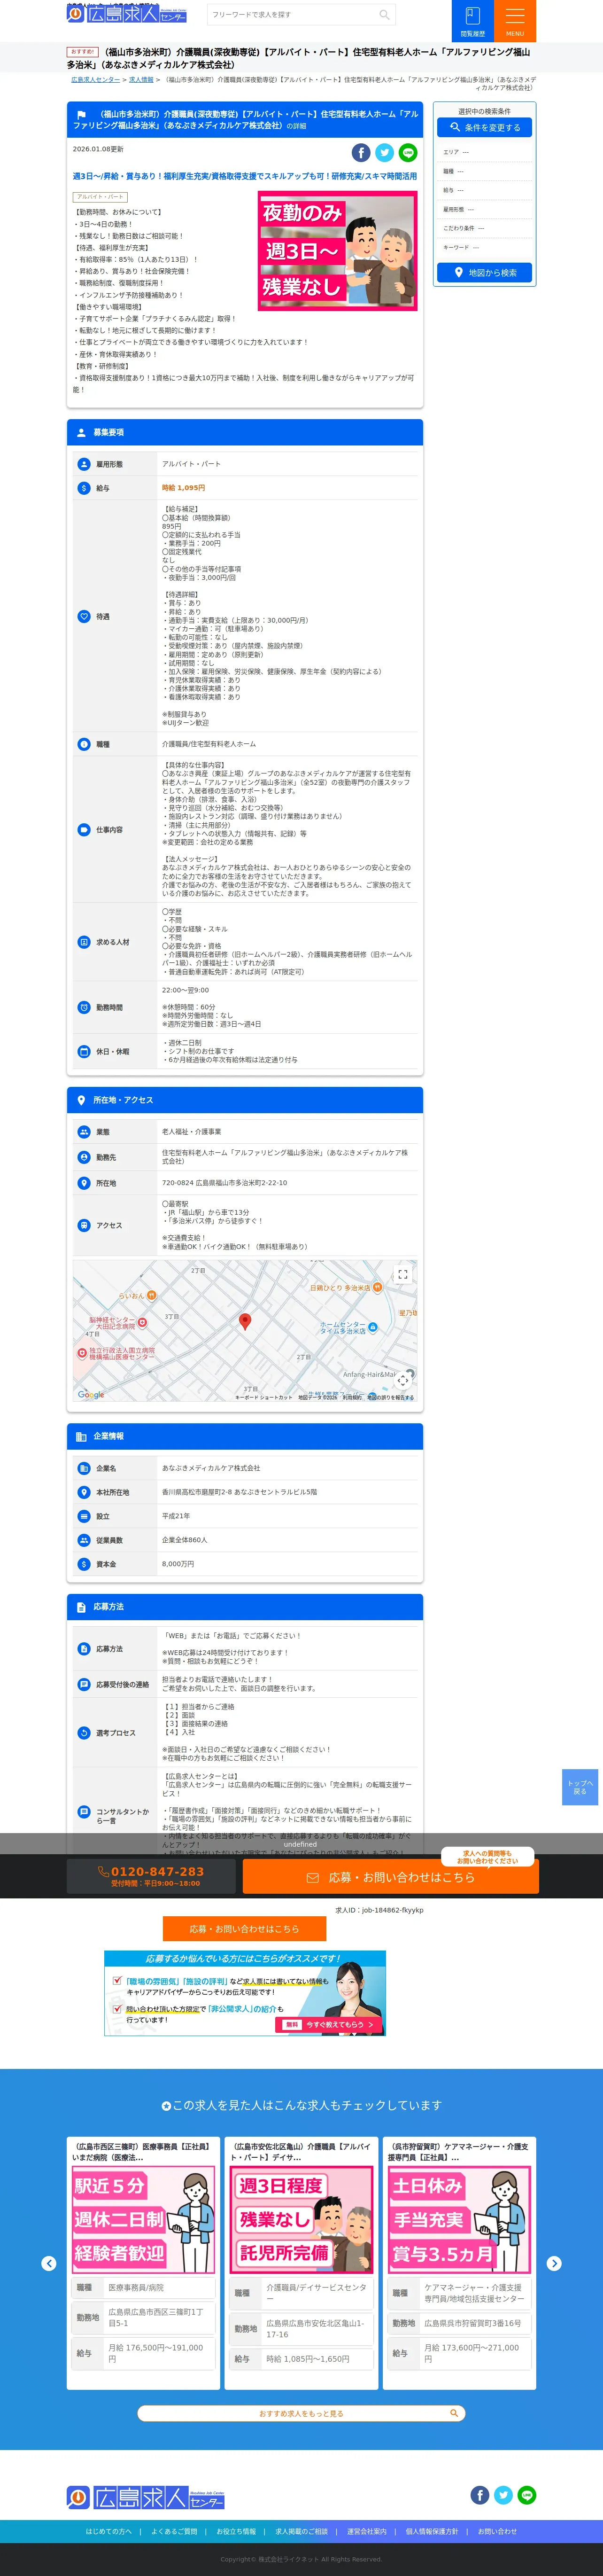Viewport: 603px width, 2576px height.
Task: Open お役立ち情報 footer link
Action: point(236,2531)
